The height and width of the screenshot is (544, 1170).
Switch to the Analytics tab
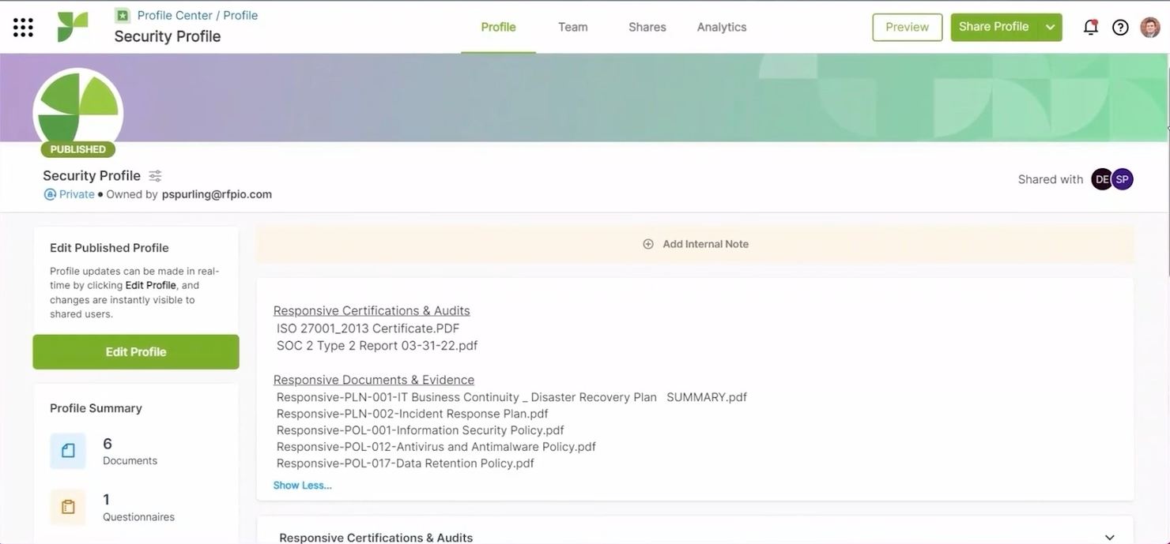[x=722, y=27]
